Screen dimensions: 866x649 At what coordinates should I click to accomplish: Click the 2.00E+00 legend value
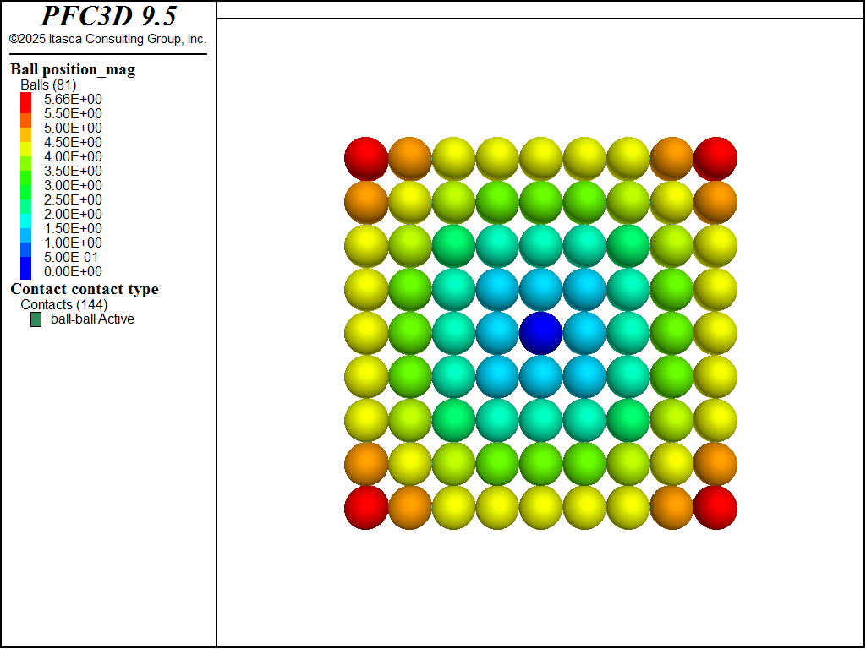[x=73, y=214]
